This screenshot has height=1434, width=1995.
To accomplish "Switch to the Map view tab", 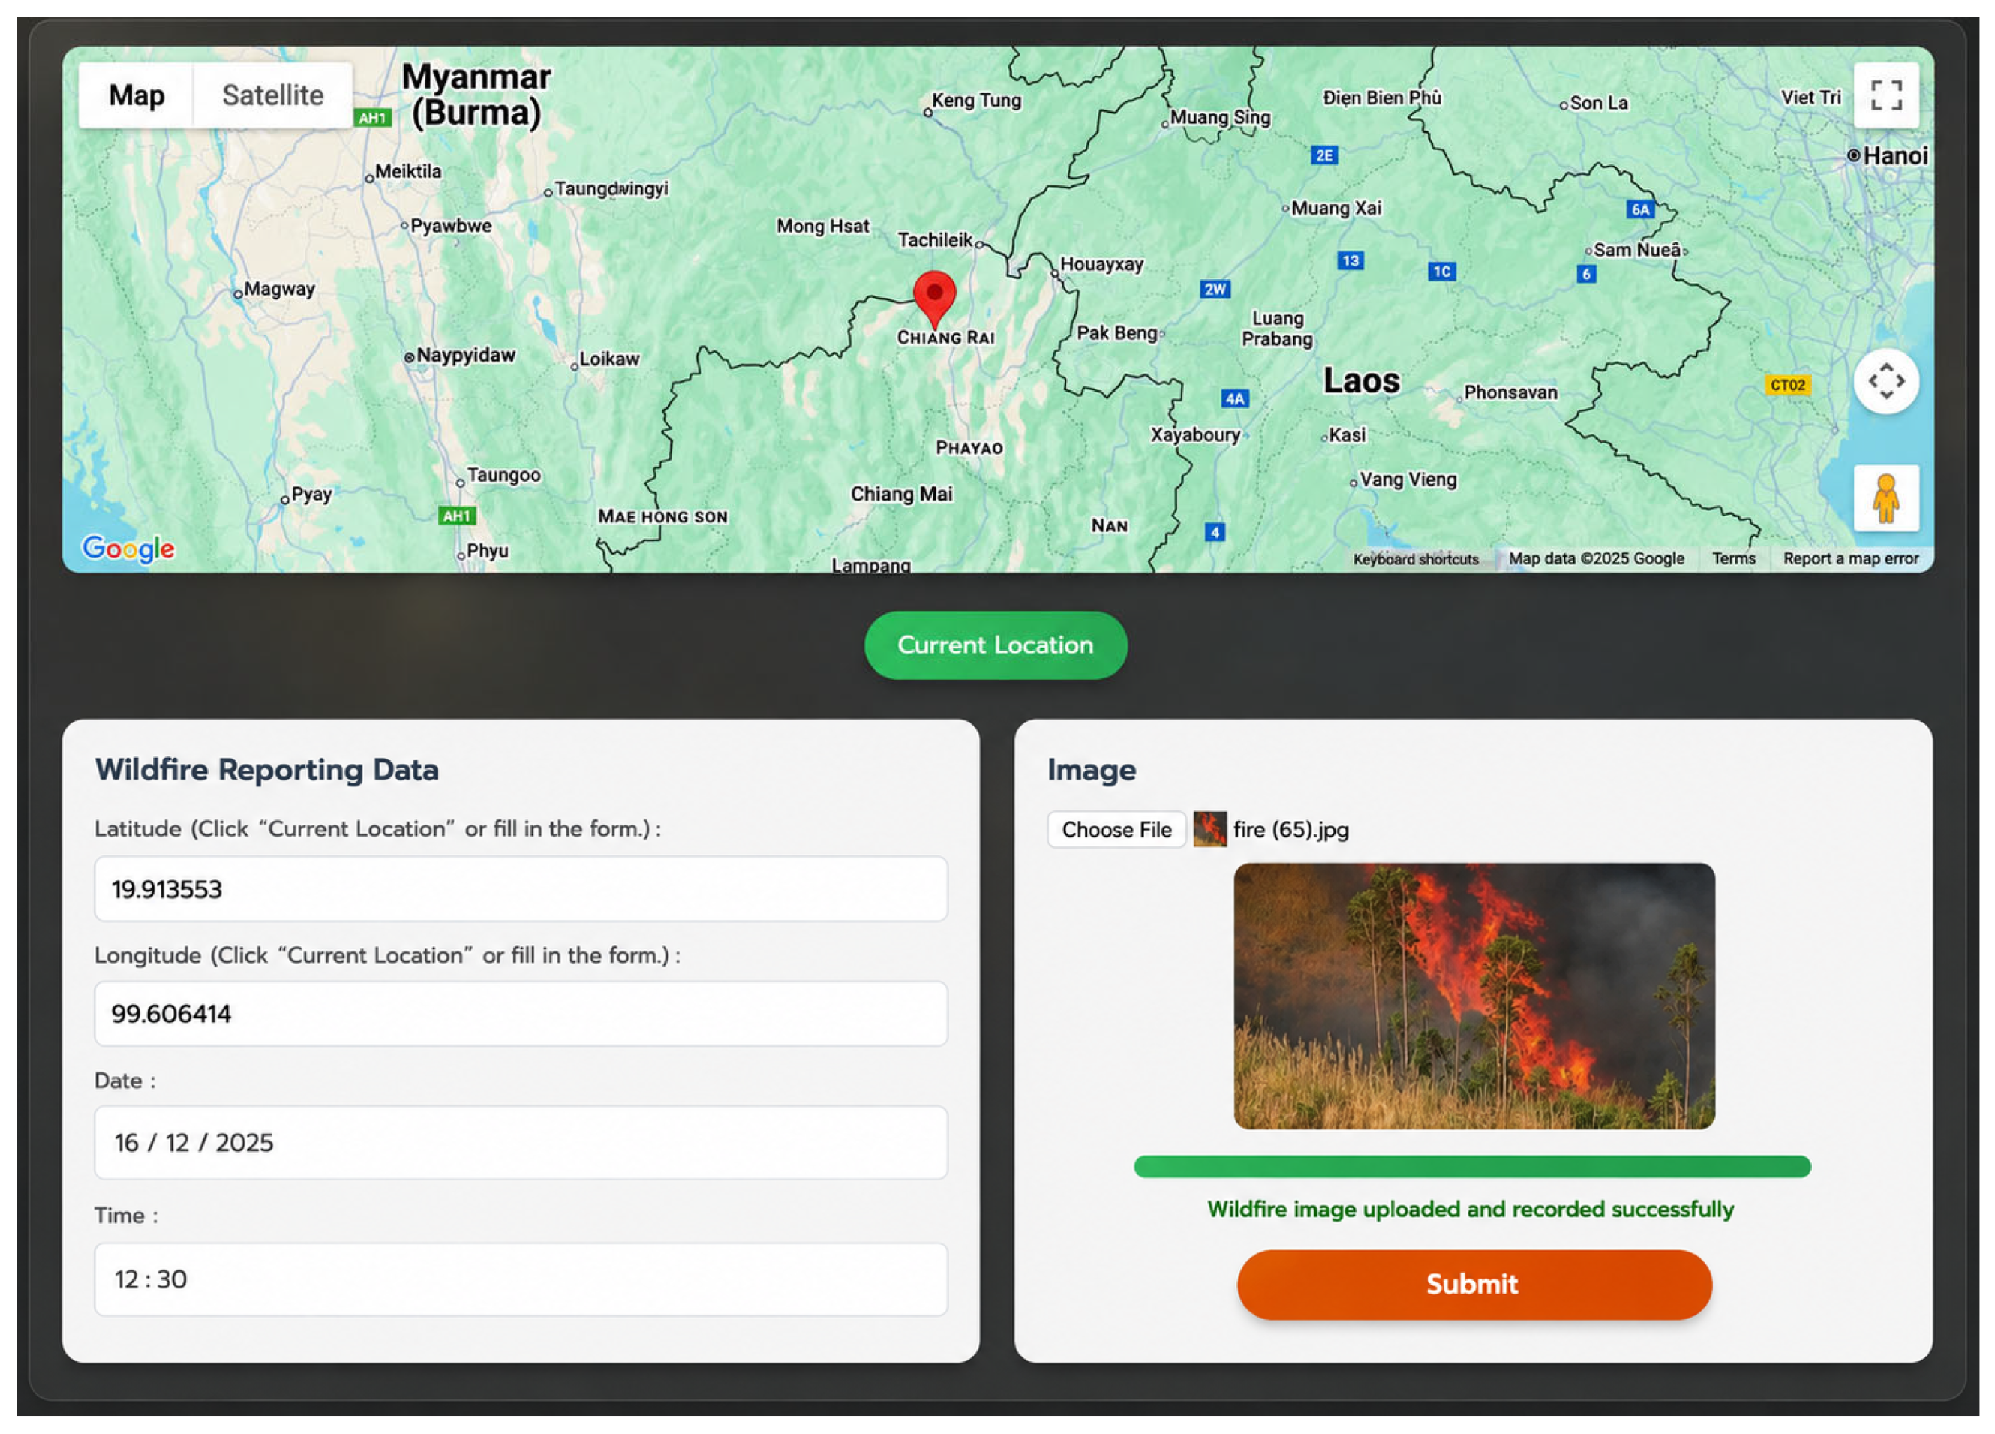I will (137, 95).
